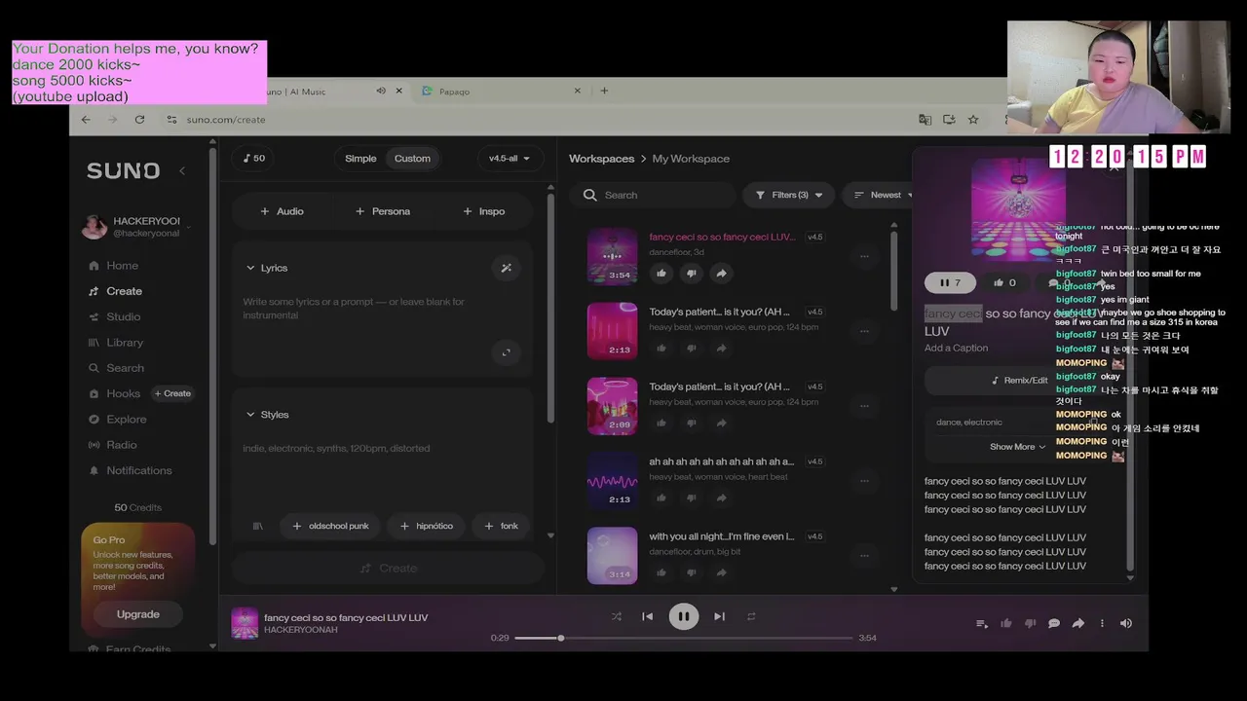Open the style library icon

tap(258, 526)
